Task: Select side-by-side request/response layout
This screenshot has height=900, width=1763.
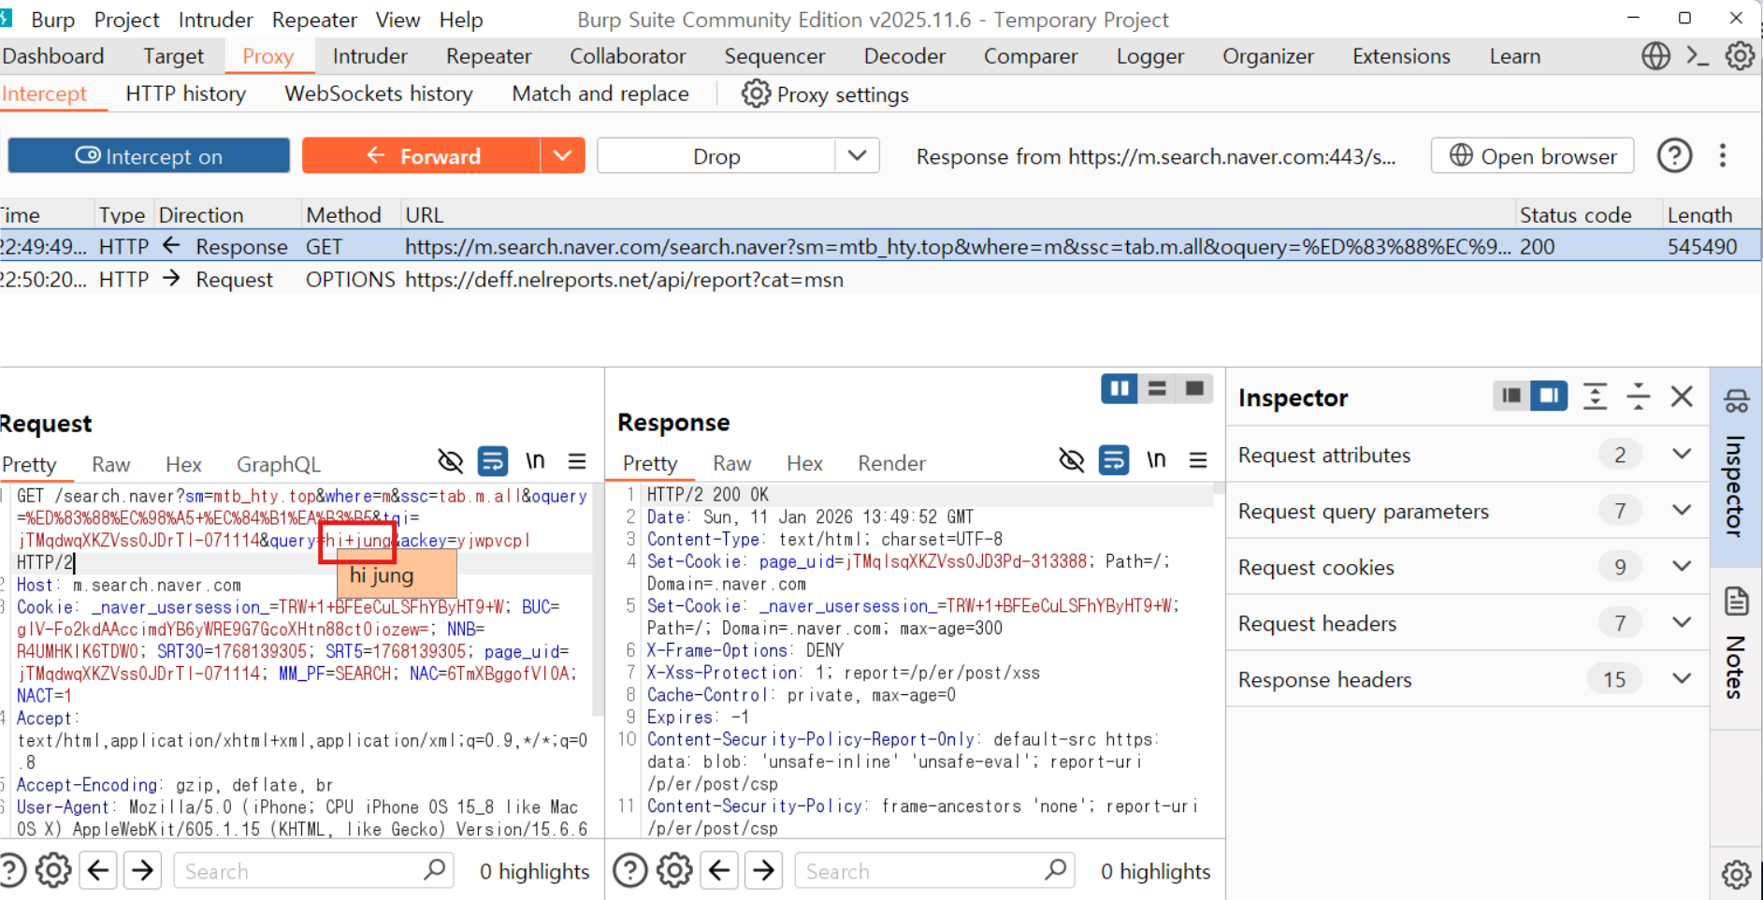Action: tap(1120, 388)
